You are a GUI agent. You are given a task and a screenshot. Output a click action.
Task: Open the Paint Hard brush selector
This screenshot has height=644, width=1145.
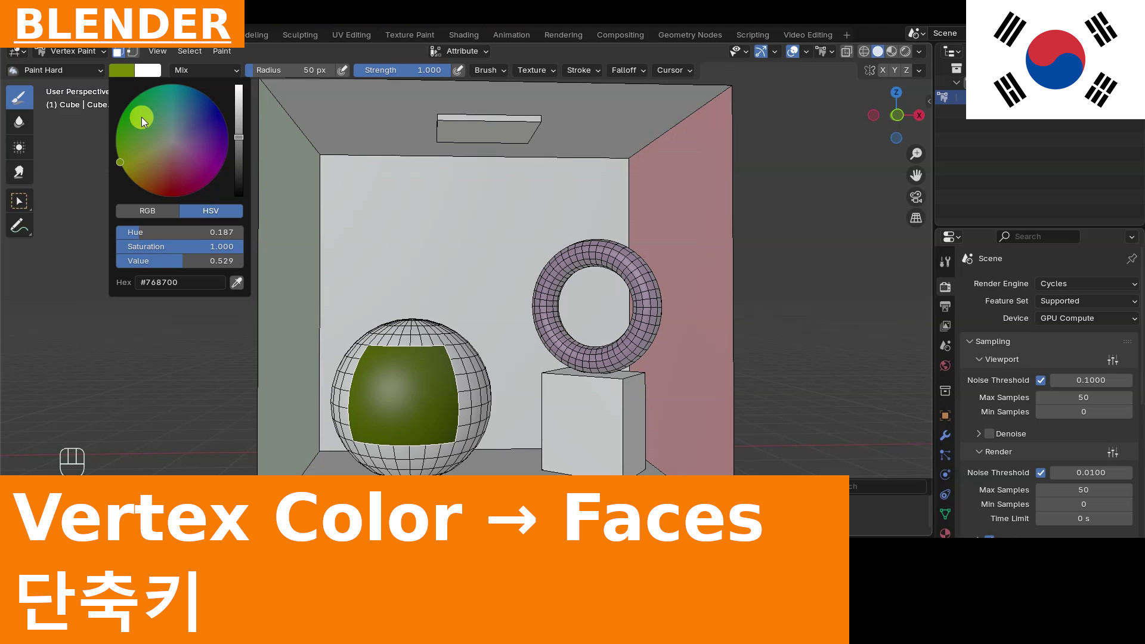[56, 70]
